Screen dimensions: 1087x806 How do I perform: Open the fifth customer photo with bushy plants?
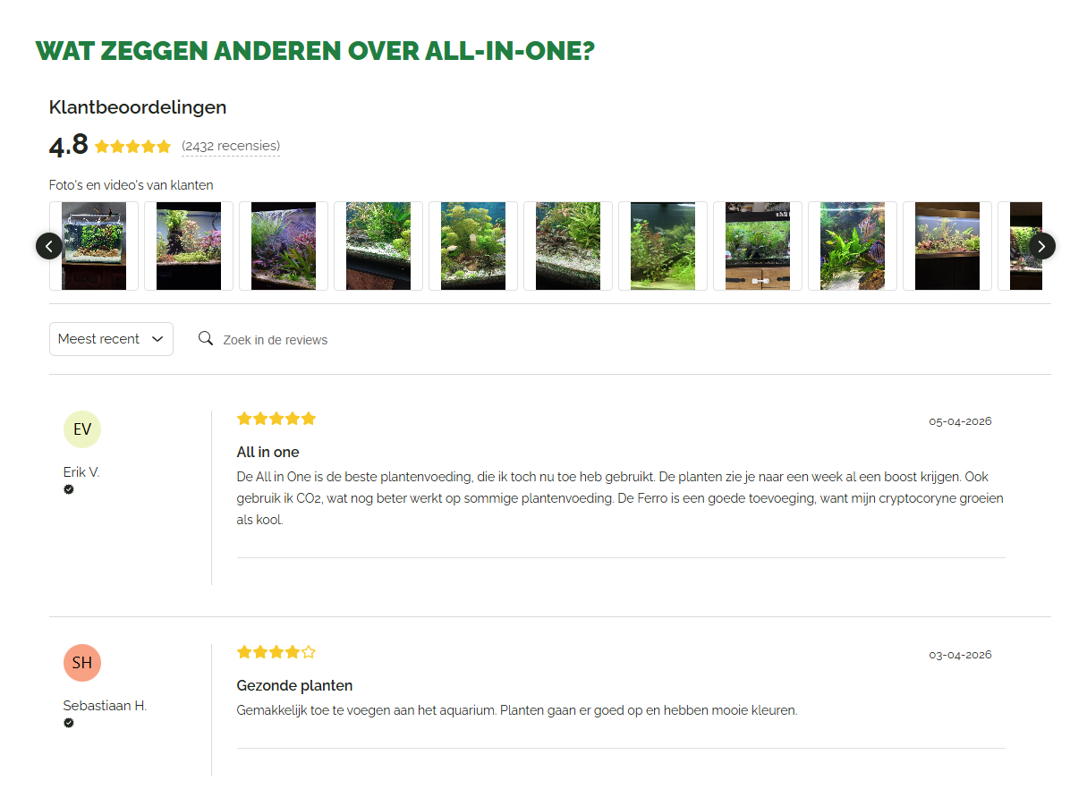pyautogui.click(x=473, y=246)
